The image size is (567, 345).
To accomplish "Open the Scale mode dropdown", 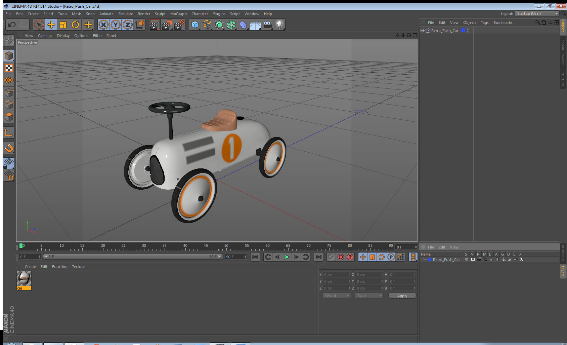I will (x=369, y=296).
